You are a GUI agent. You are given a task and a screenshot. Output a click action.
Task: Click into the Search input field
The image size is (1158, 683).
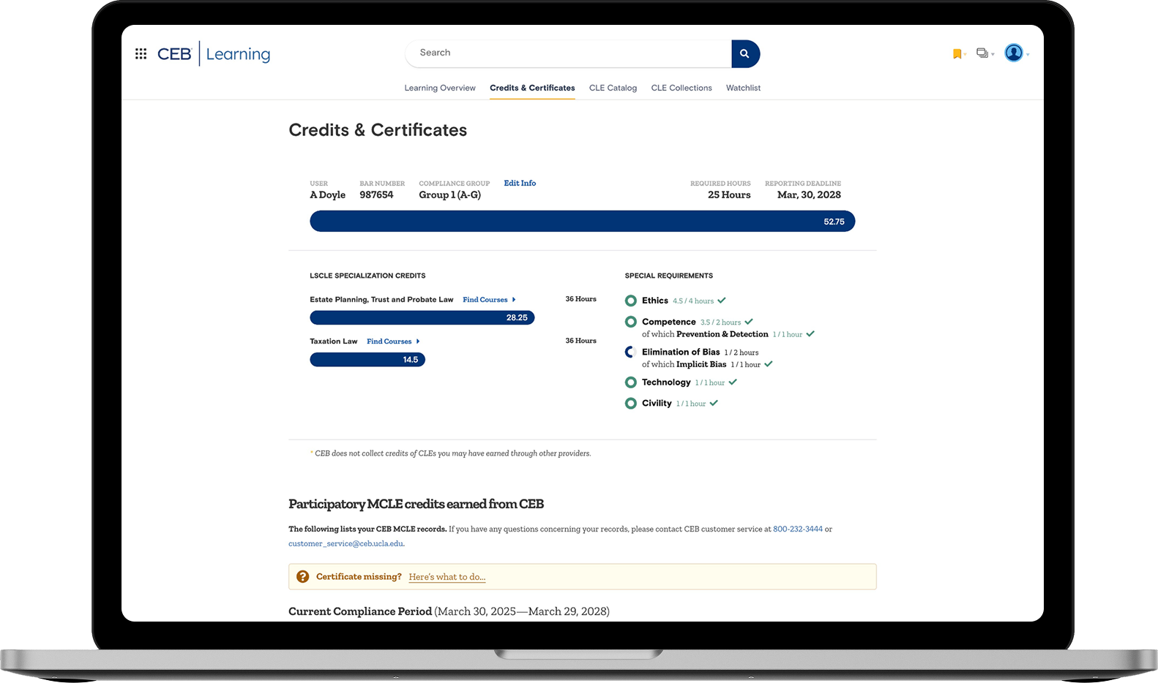point(567,53)
